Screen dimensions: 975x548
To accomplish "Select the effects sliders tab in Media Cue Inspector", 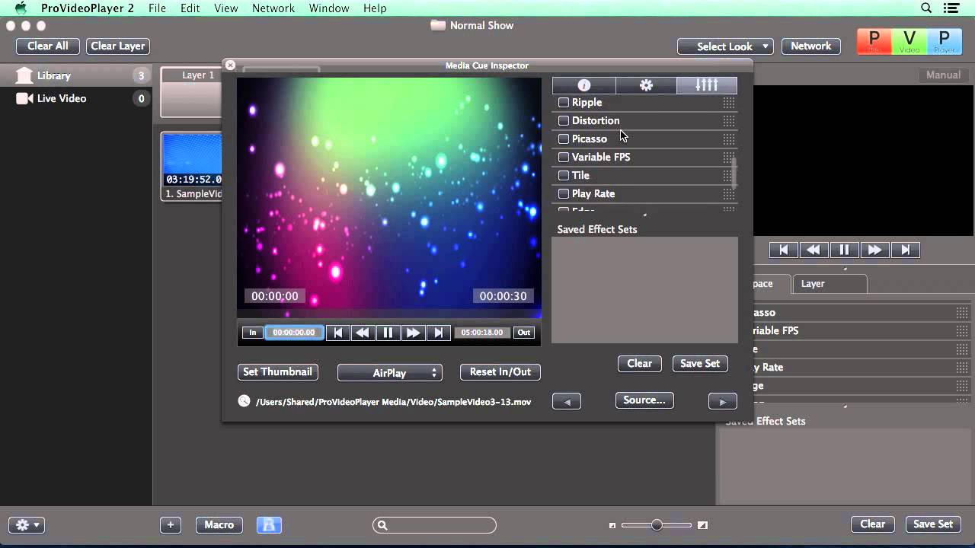I will coord(707,85).
